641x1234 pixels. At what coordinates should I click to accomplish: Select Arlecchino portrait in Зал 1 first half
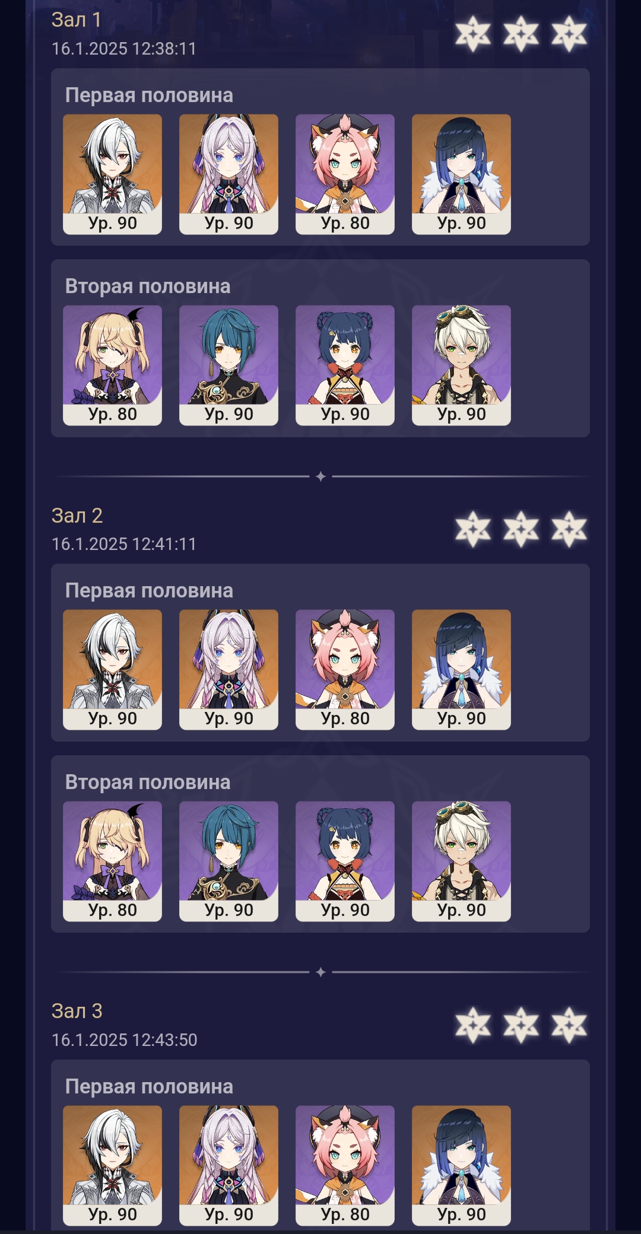(112, 174)
